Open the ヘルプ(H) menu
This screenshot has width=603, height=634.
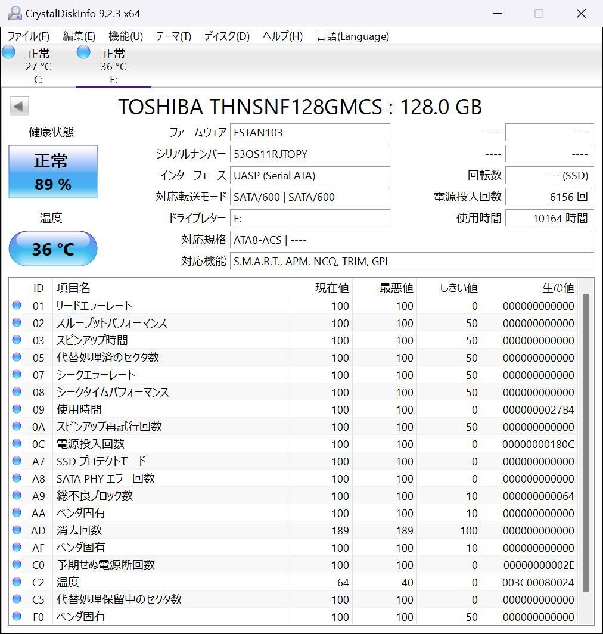[282, 36]
